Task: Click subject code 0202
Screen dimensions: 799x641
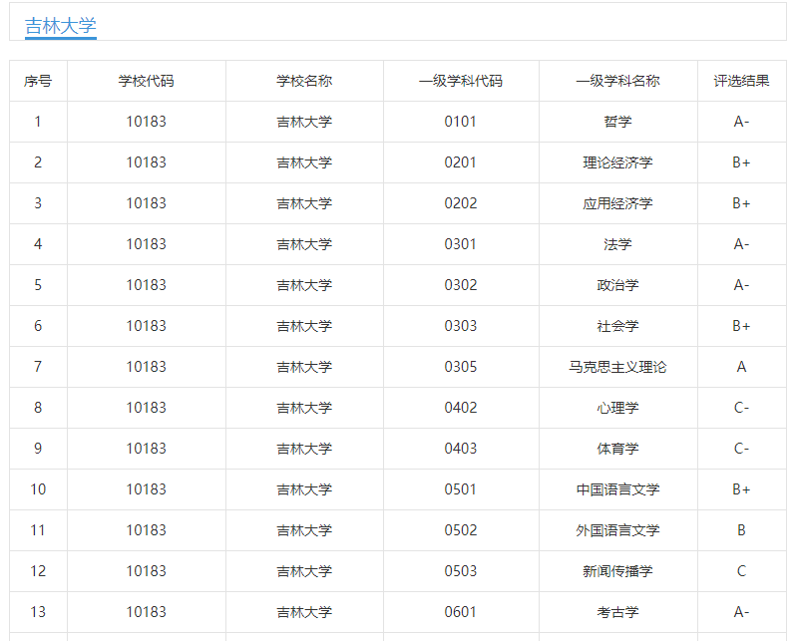Action: click(x=461, y=203)
